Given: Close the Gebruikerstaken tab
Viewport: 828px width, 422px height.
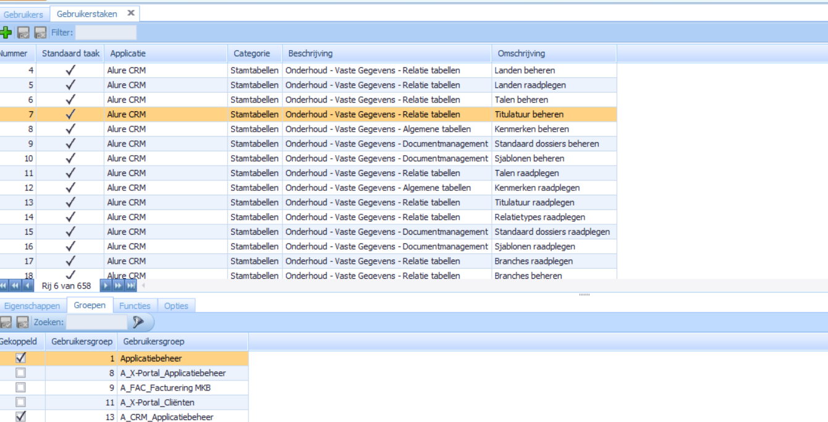Looking at the screenshot, I should 131,13.
